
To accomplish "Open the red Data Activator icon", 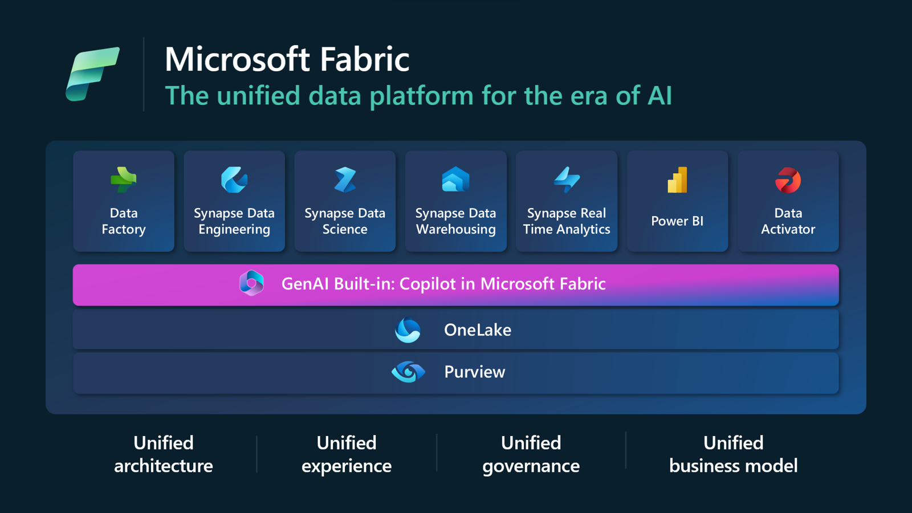I will [788, 180].
